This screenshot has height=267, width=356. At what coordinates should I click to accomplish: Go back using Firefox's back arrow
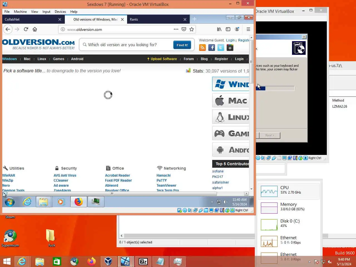8,29
